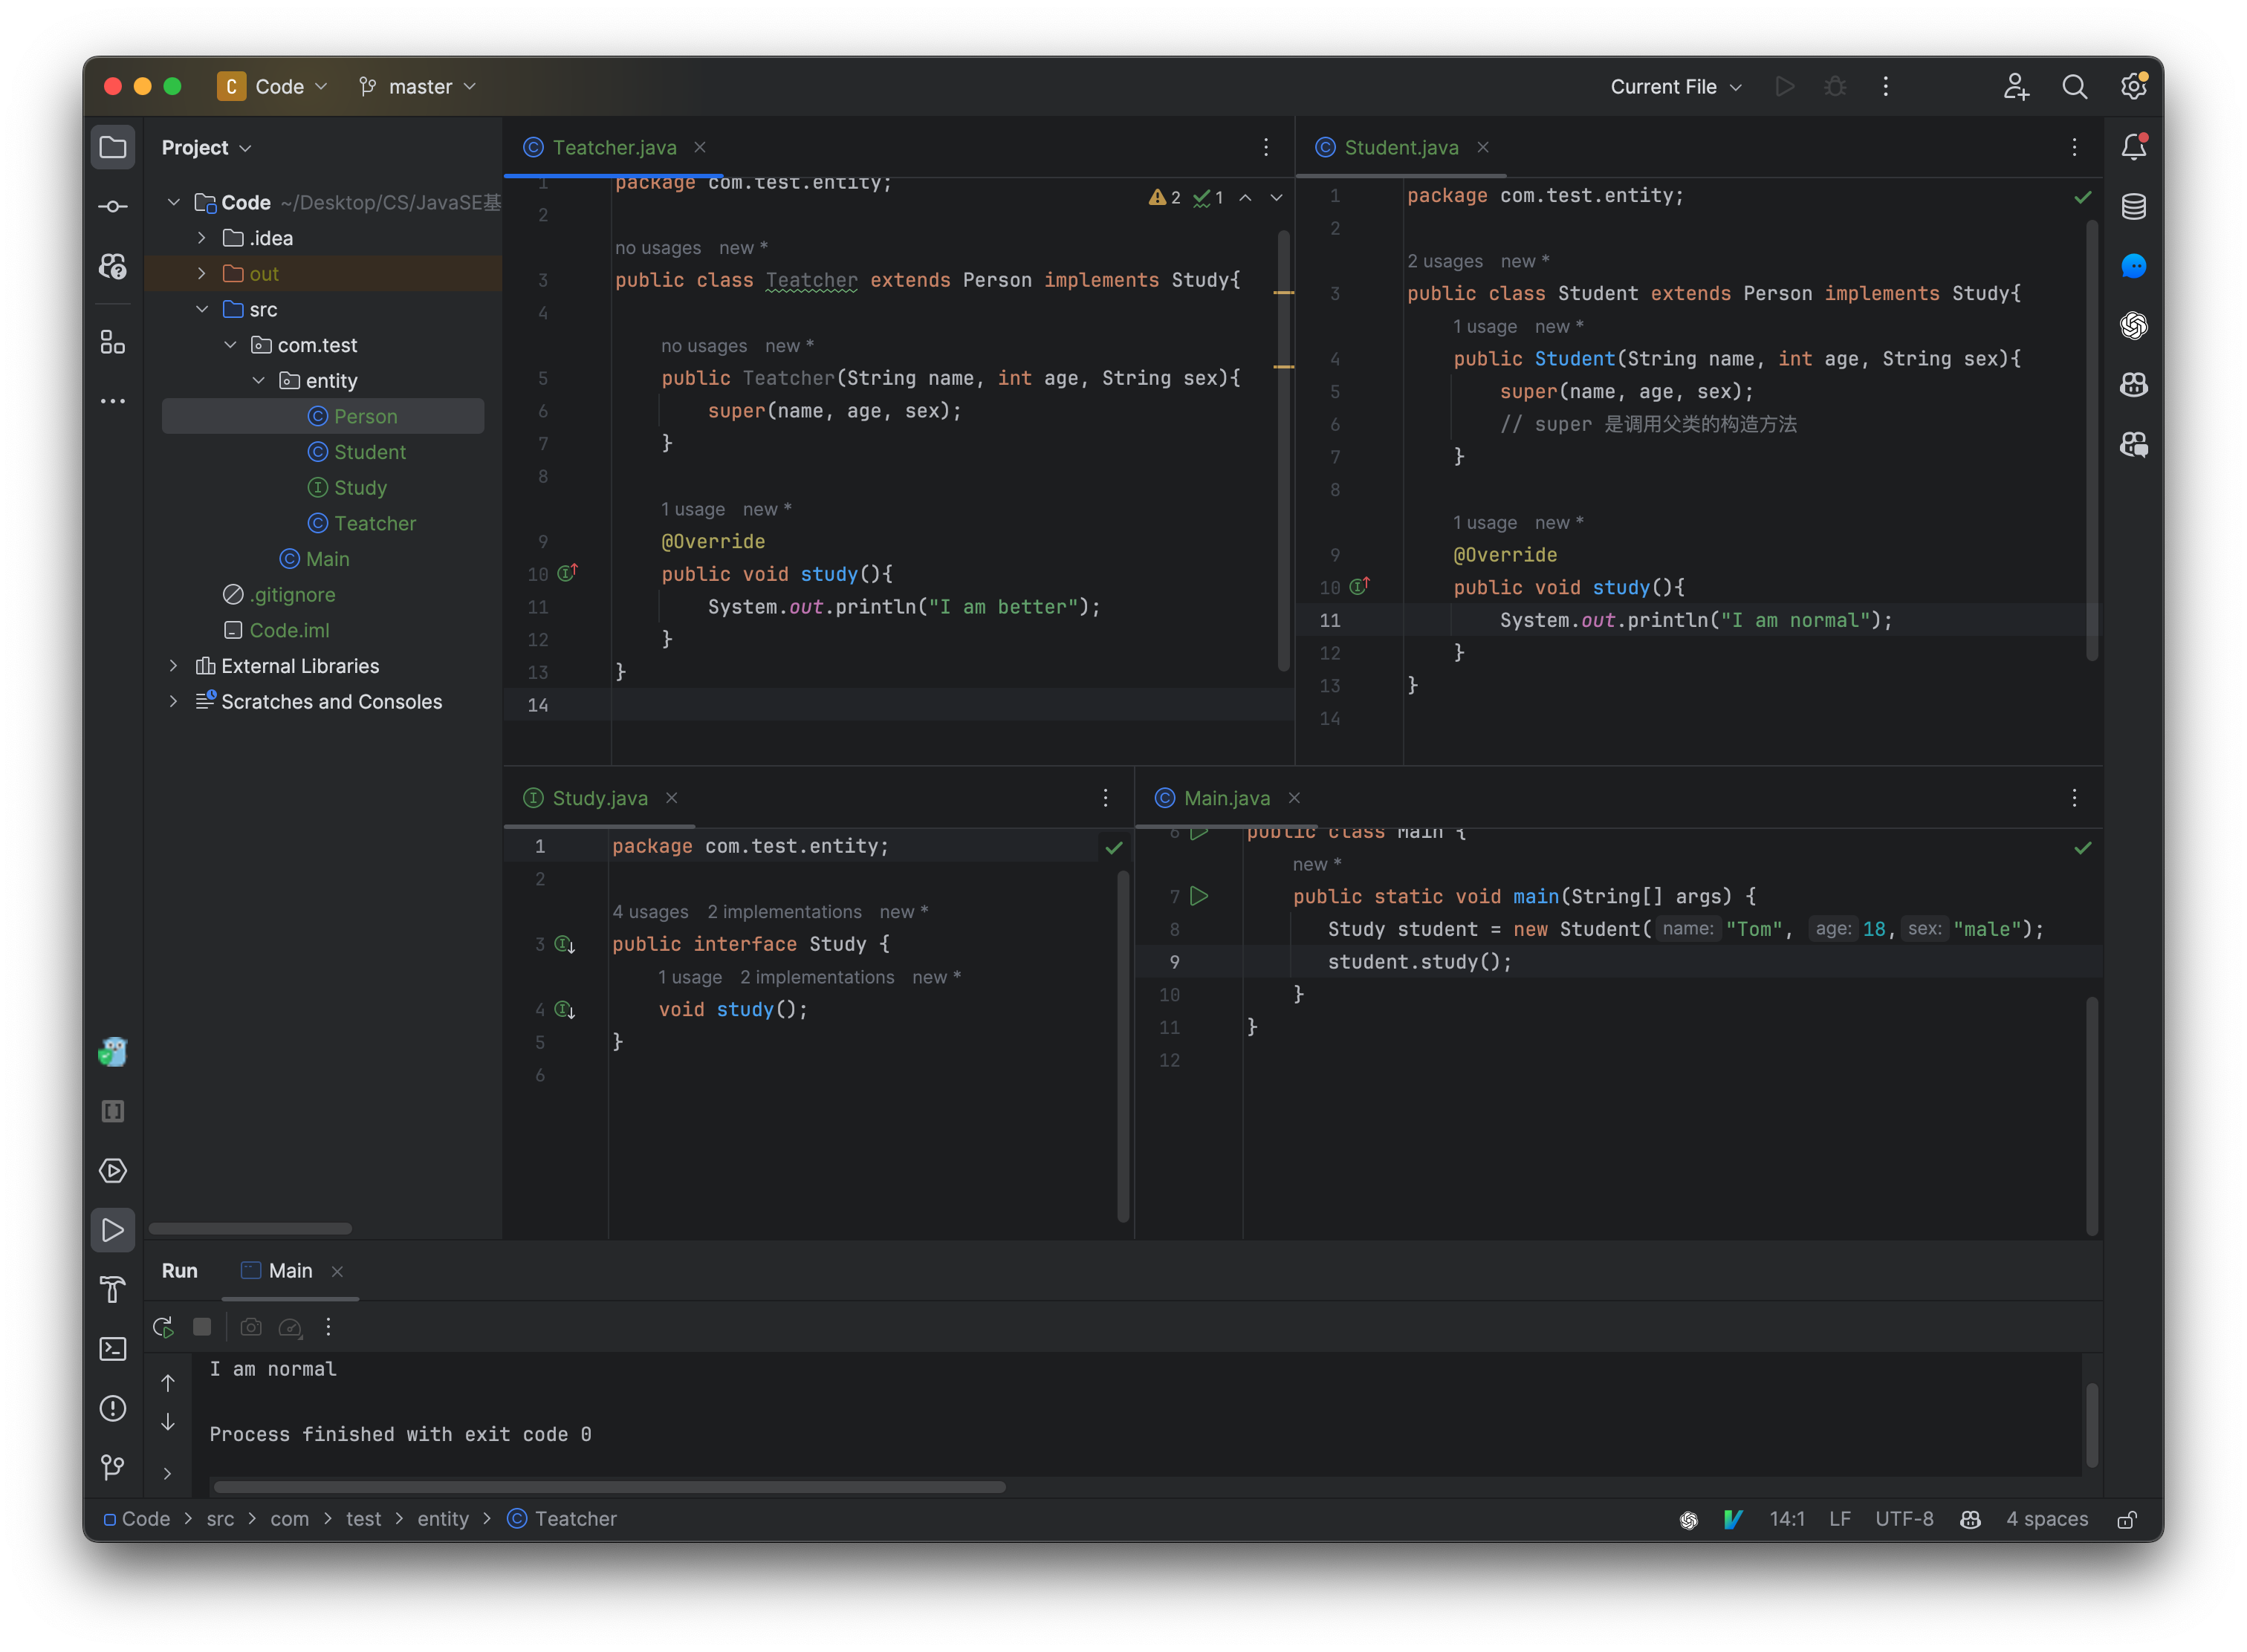Click the Rerun Main icon in Run panel

163,1327
